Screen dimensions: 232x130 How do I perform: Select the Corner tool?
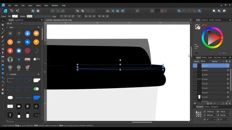click(3, 33)
